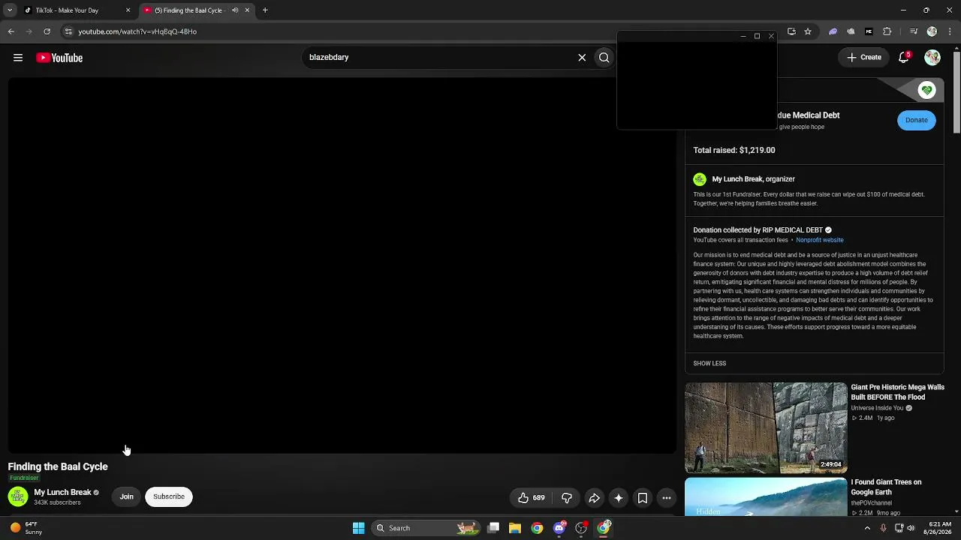Open the media controls icon in Chrome toolbar
The image size is (961, 540).
(x=914, y=31)
